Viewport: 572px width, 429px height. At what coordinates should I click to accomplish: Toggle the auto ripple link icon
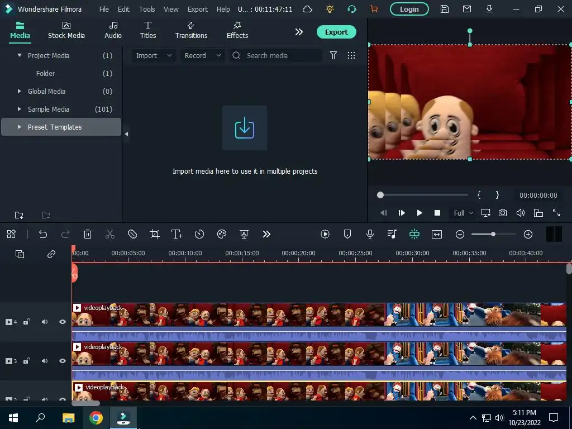tap(51, 254)
